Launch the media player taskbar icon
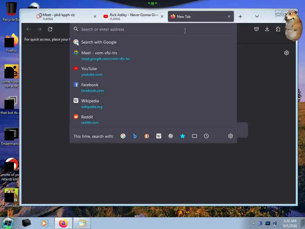 pos(44,223)
